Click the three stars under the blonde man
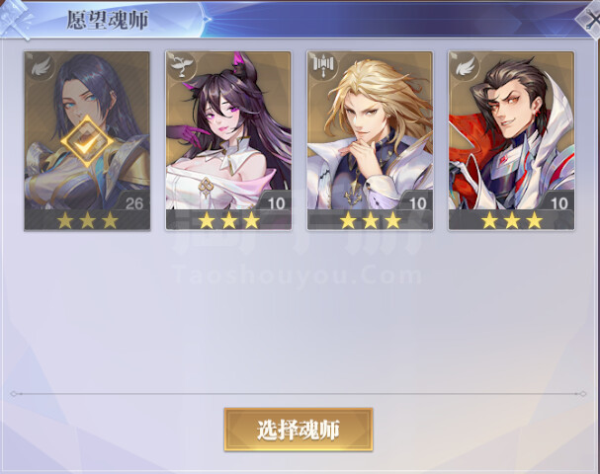The image size is (600, 474). (371, 220)
